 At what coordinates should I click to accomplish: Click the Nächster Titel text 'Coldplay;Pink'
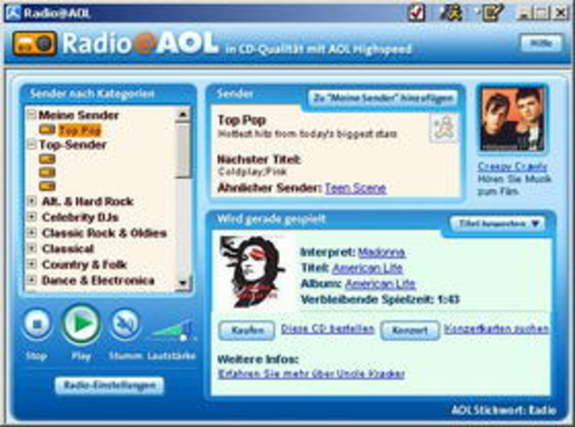(x=252, y=172)
